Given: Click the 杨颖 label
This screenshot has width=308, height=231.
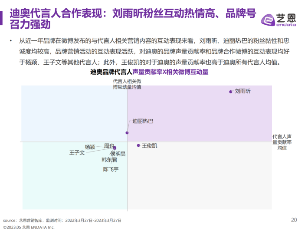Looking at the screenshot, I should (x=90, y=147).
